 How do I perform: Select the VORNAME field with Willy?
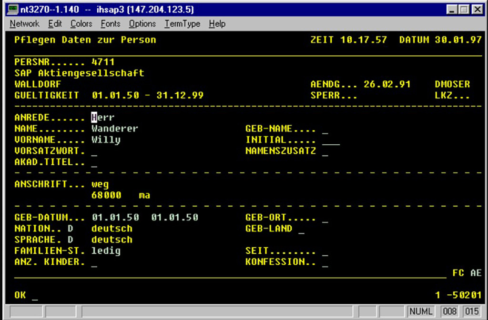[106, 140]
